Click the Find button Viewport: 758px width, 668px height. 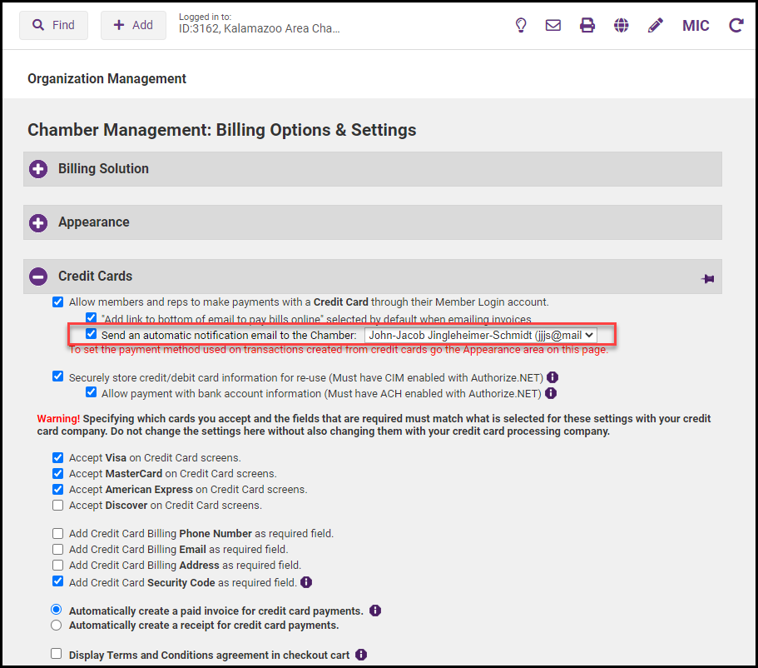tap(53, 25)
